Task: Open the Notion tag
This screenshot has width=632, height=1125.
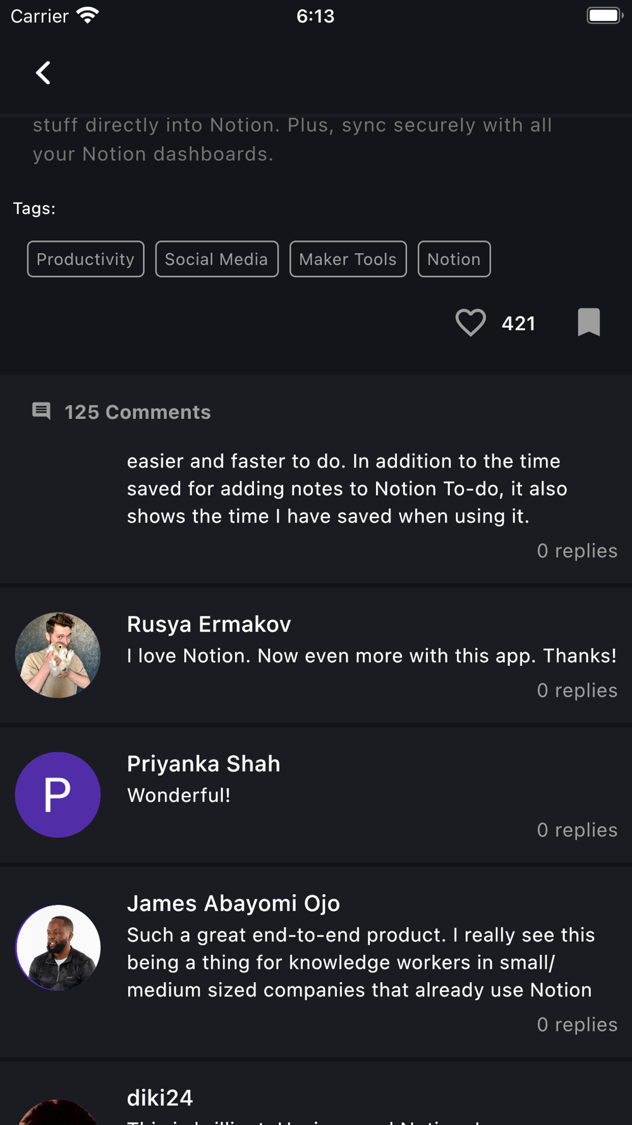Action: pos(454,259)
